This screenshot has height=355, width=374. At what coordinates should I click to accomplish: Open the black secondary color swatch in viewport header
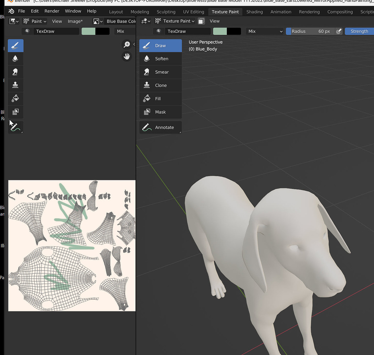pyautogui.click(x=234, y=31)
